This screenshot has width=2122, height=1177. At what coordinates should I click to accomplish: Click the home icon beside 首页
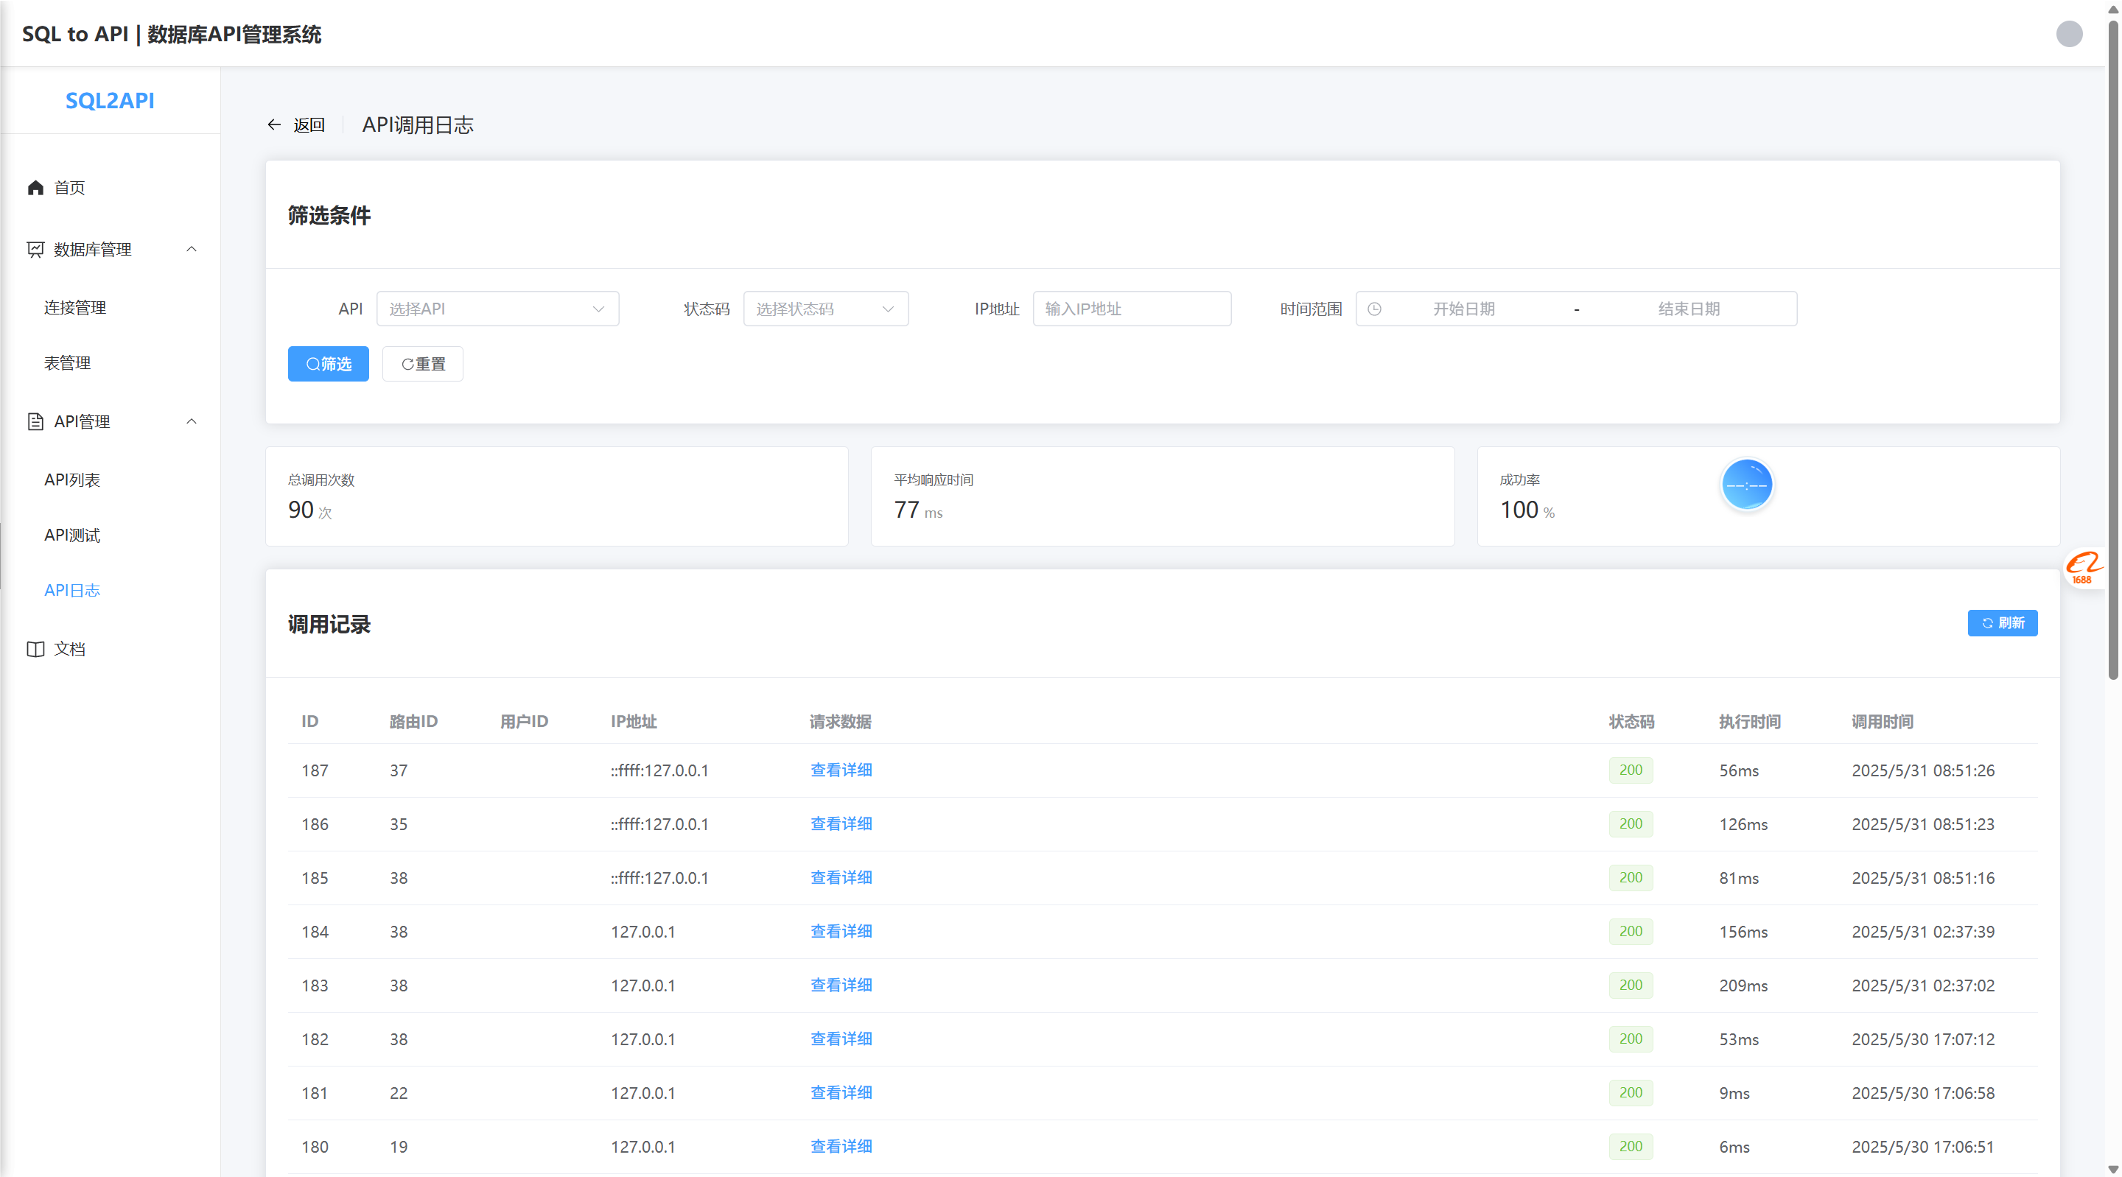[35, 188]
